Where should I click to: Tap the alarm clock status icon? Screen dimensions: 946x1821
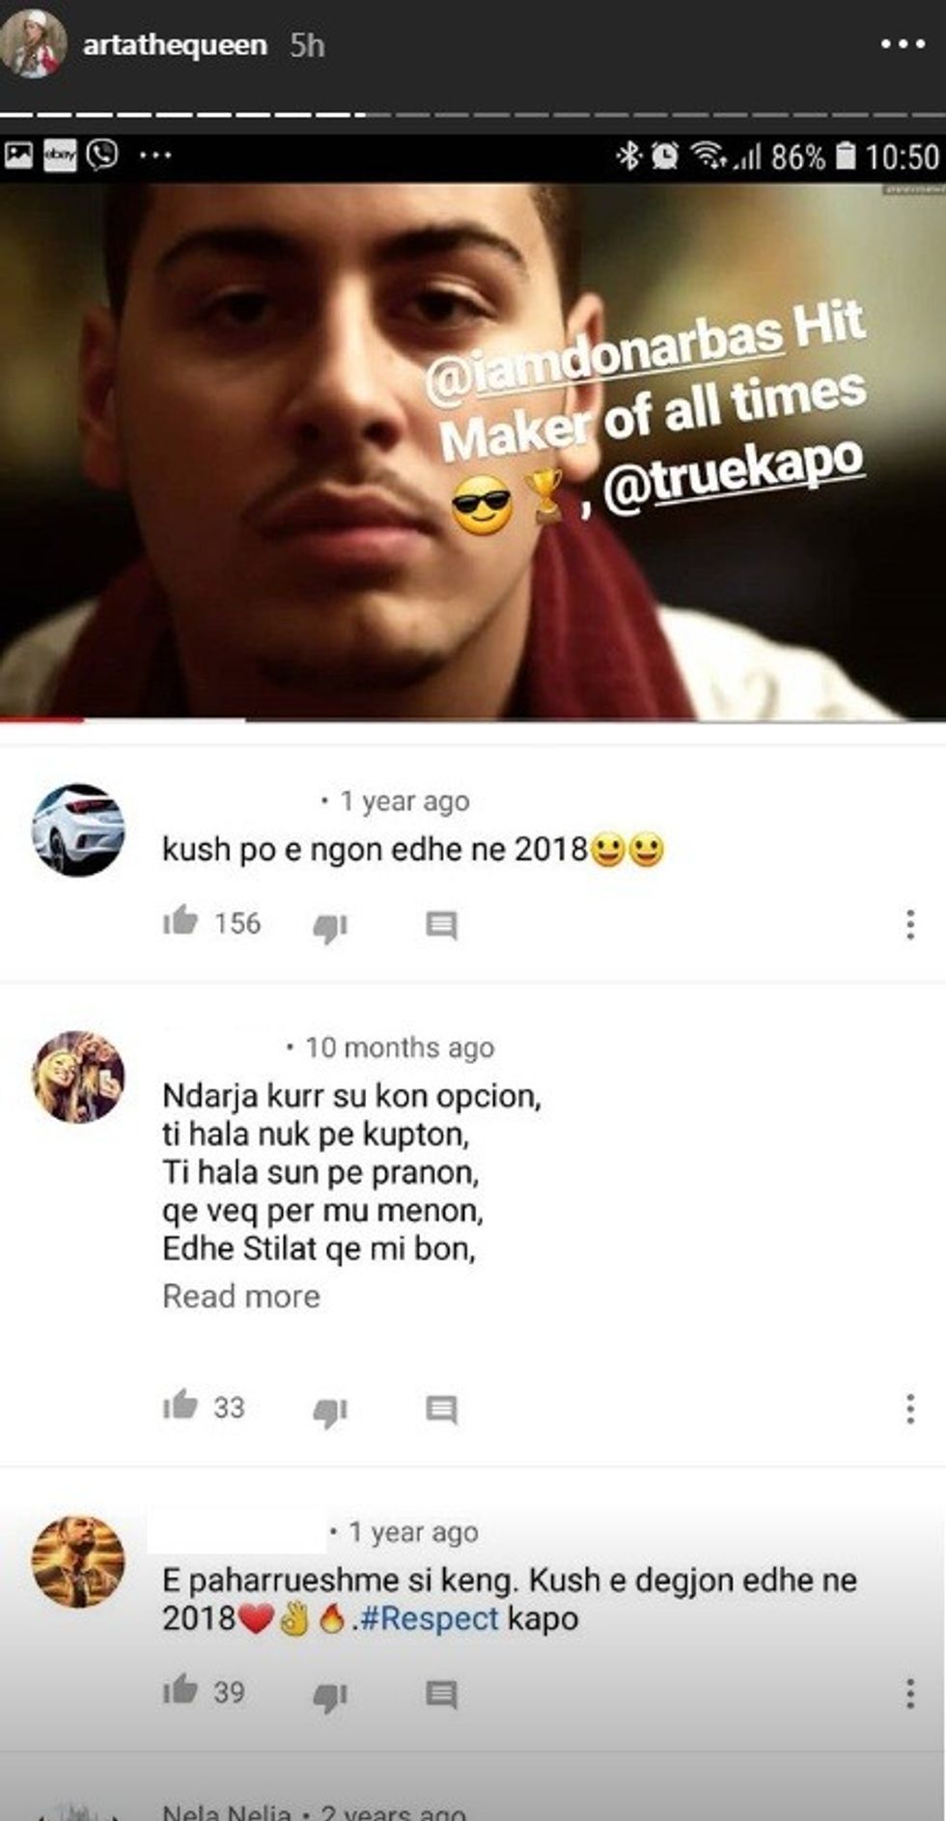(664, 154)
